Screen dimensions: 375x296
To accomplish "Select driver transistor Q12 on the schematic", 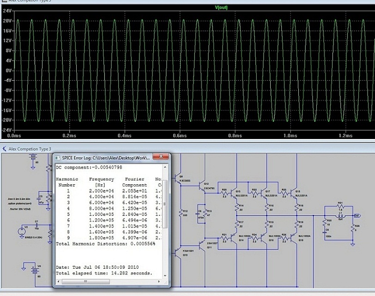I will coord(202,186).
